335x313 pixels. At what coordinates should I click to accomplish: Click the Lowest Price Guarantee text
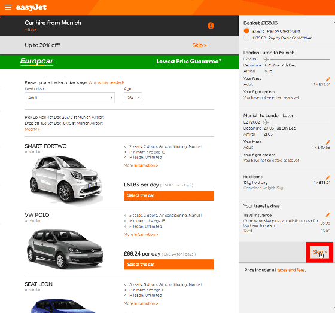point(188,62)
